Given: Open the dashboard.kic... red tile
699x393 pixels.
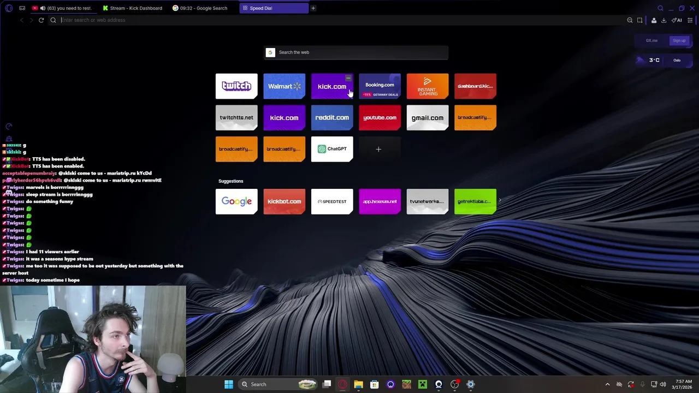Looking at the screenshot, I should [x=475, y=86].
